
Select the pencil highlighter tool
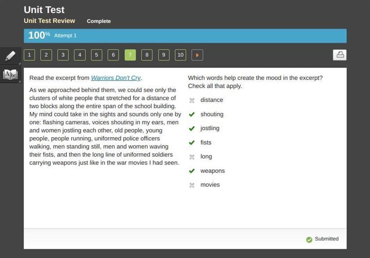10,56
